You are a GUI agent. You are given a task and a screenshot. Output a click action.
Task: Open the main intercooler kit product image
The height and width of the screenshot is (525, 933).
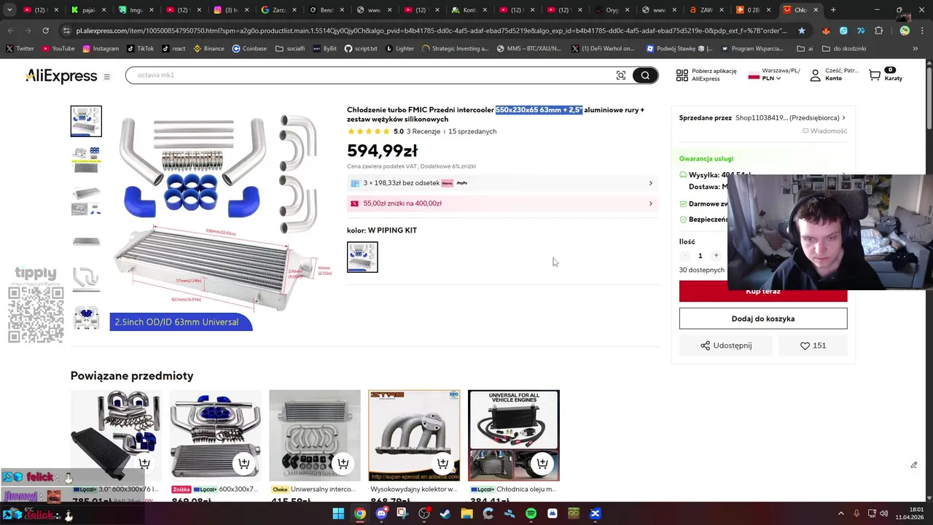(220, 218)
